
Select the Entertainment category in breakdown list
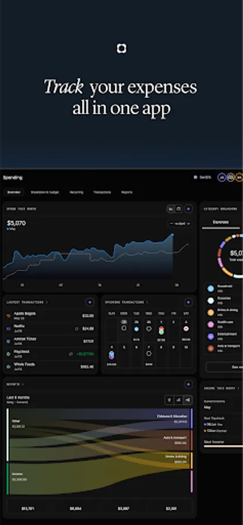tap(223, 336)
